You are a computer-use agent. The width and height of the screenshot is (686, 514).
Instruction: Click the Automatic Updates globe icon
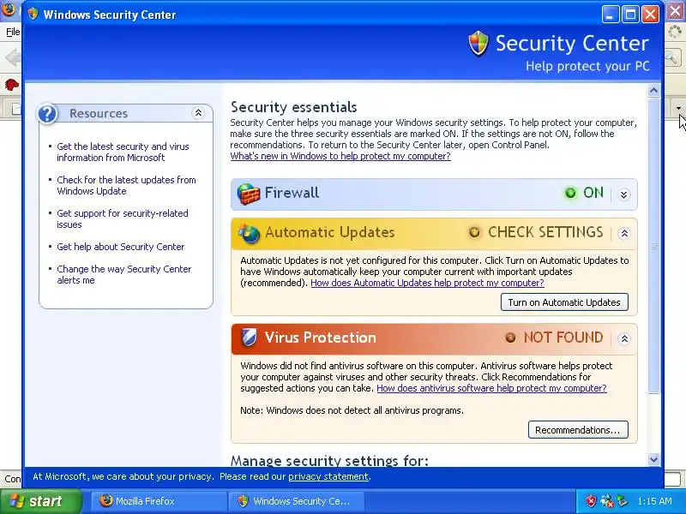pyautogui.click(x=249, y=233)
